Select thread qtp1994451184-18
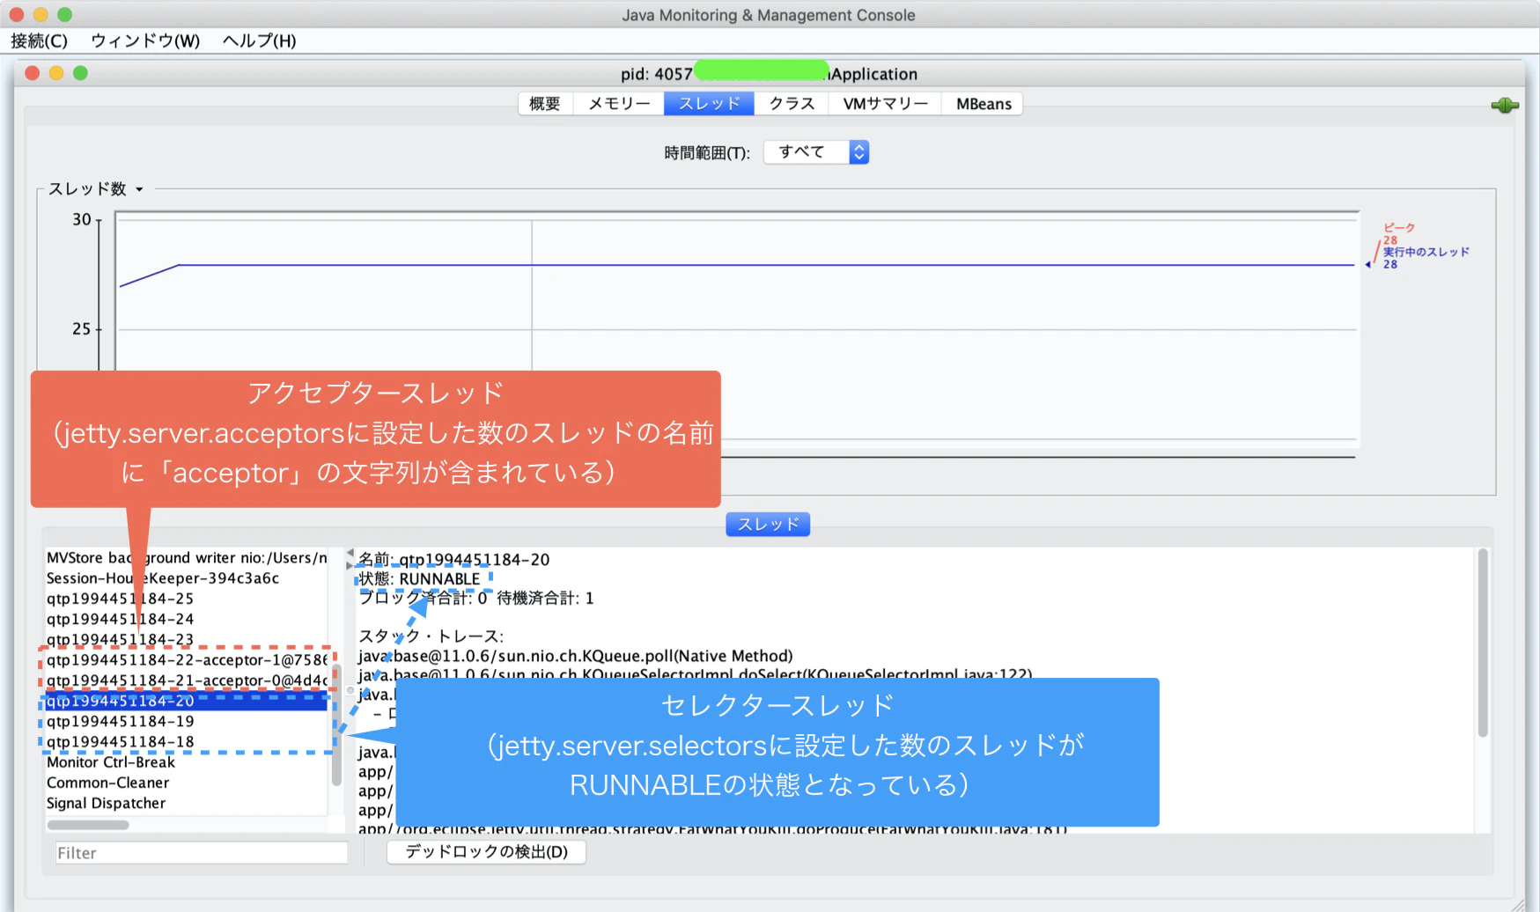1540x912 pixels. 187,741
